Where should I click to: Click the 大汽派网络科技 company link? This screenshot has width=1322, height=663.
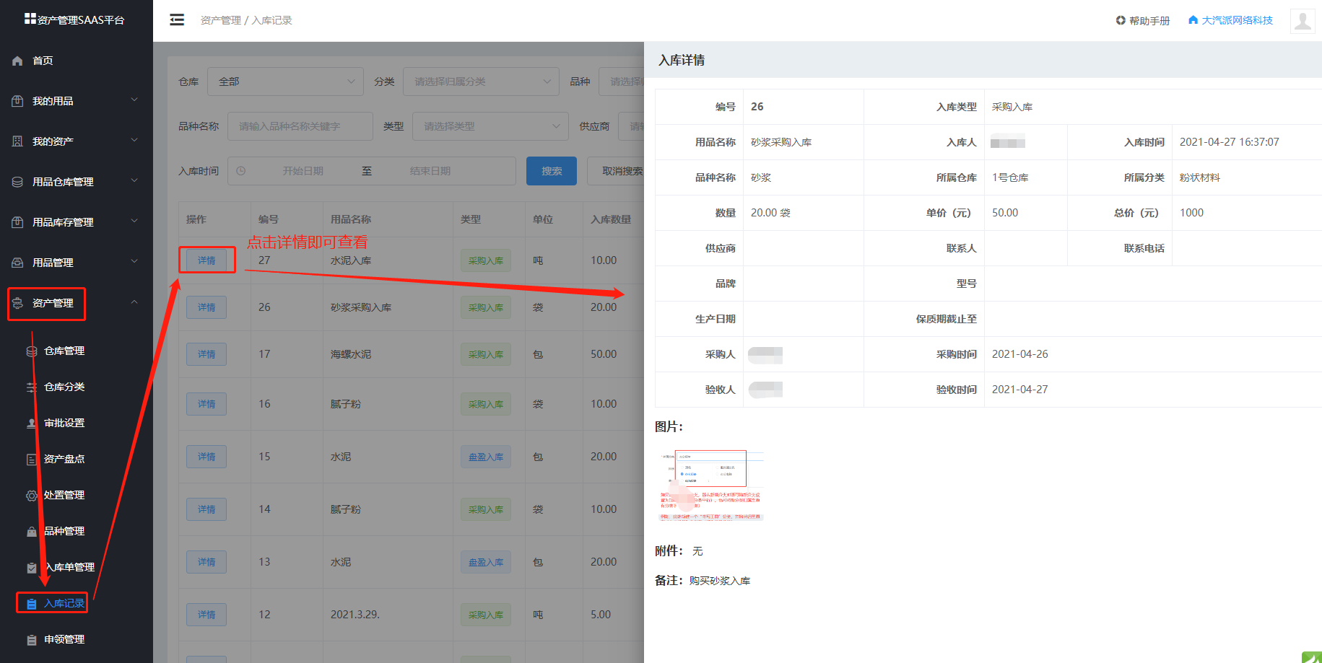(x=1237, y=20)
